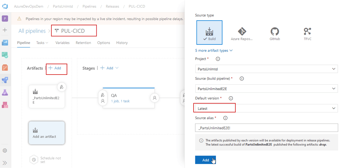The image size is (341, 168).
Task: Click the blue Add button
Action: pyautogui.click(x=206, y=160)
